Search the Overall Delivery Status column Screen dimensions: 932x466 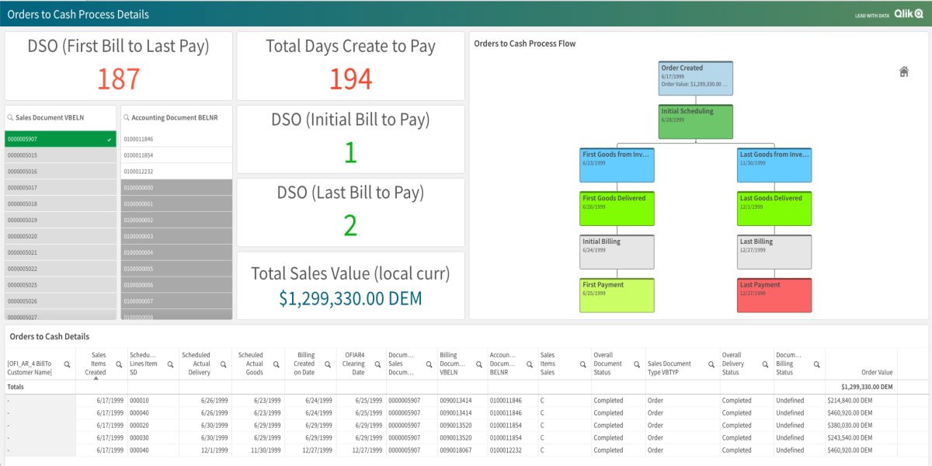[766, 363]
